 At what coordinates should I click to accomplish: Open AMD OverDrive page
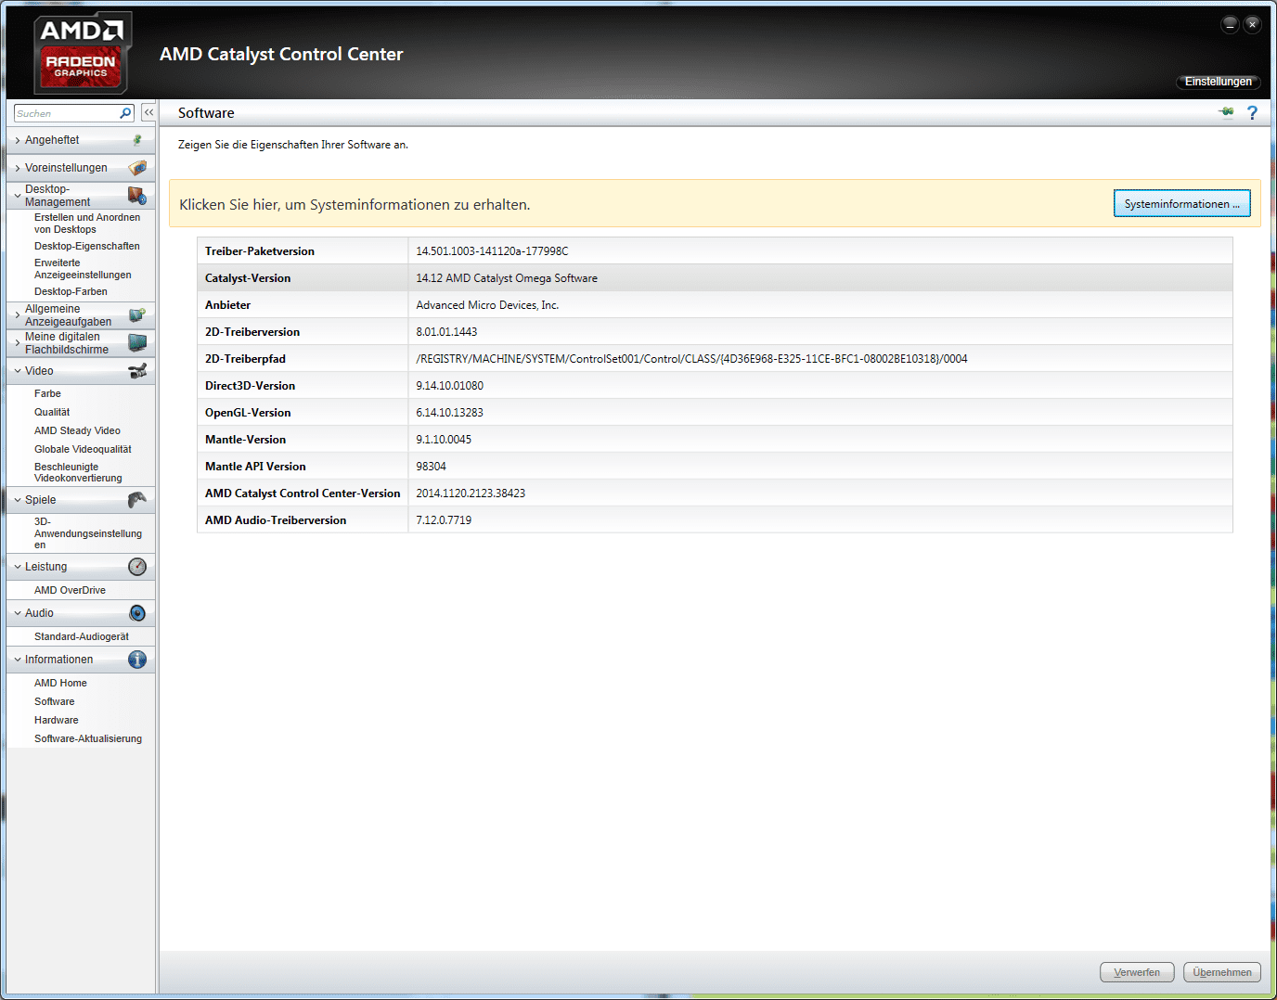[70, 590]
